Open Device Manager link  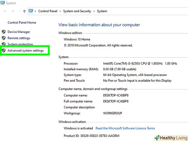click(19, 32)
